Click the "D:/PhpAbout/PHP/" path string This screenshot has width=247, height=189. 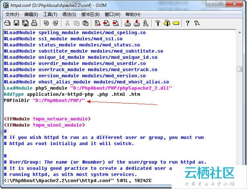point(59,100)
